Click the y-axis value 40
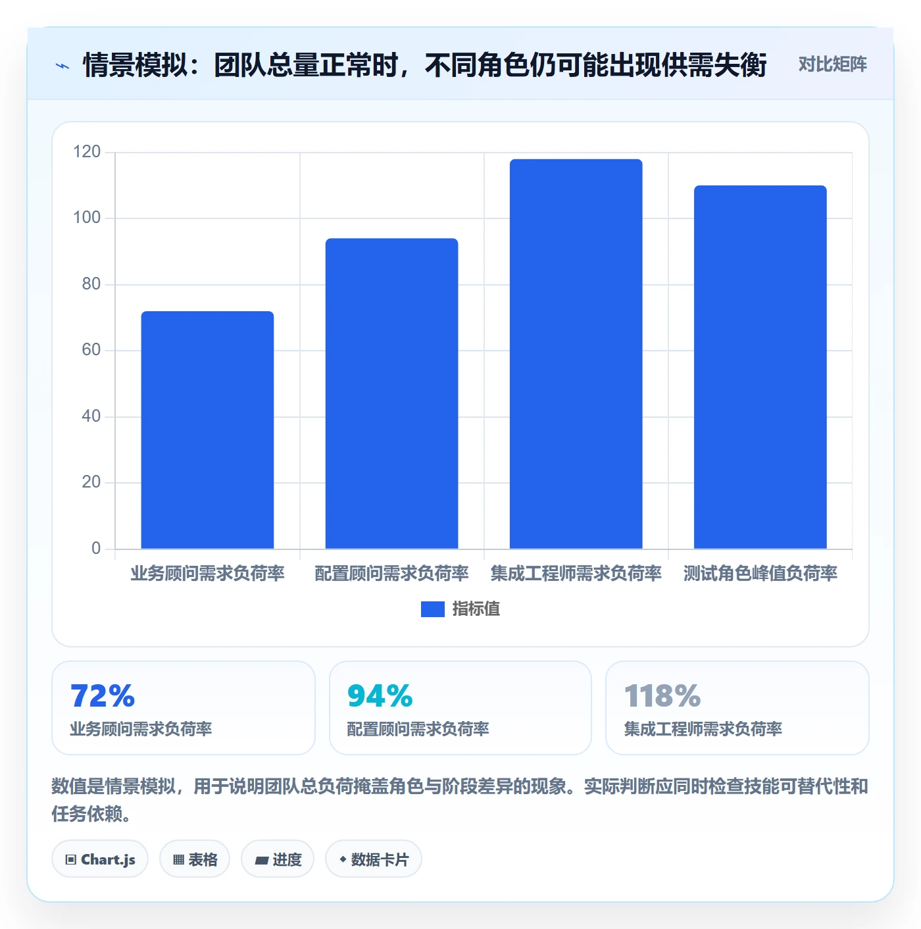The width and height of the screenshot is (921, 929). point(91,416)
